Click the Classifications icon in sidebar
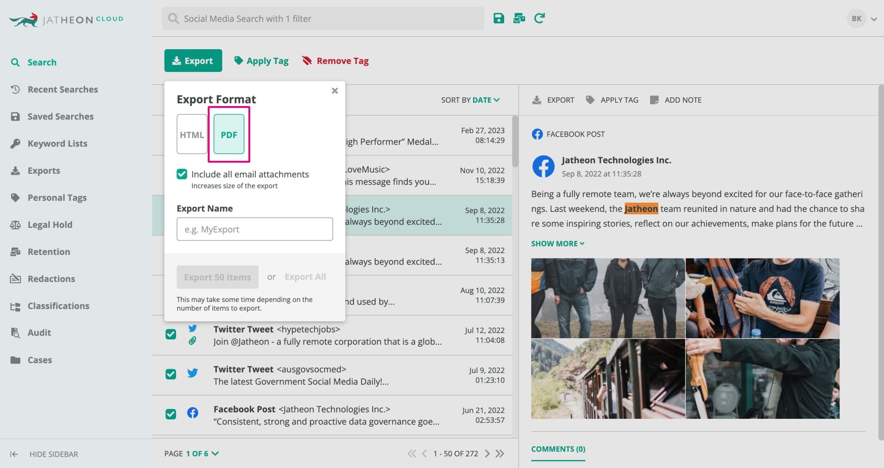The width and height of the screenshot is (884, 468). 15,306
